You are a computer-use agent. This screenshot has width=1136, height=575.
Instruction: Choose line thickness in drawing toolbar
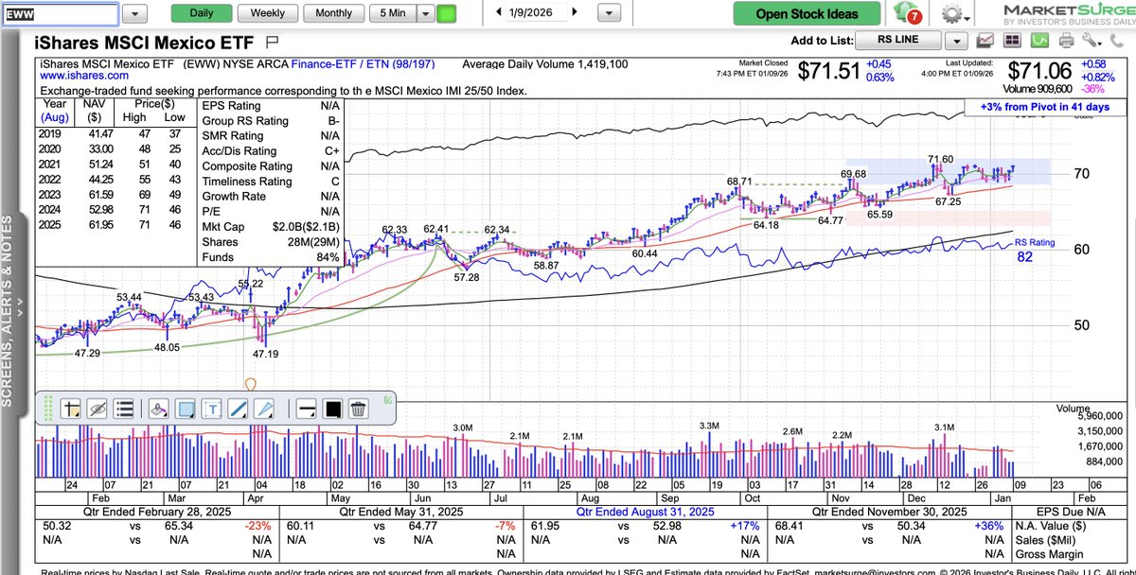(x=306, y=409)
